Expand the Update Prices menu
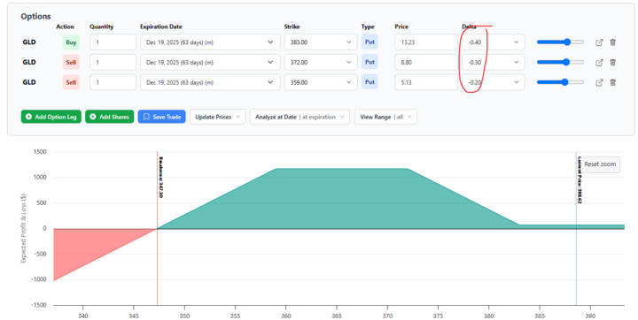This screenshot has height=320, width=638. tap(217, 117)
